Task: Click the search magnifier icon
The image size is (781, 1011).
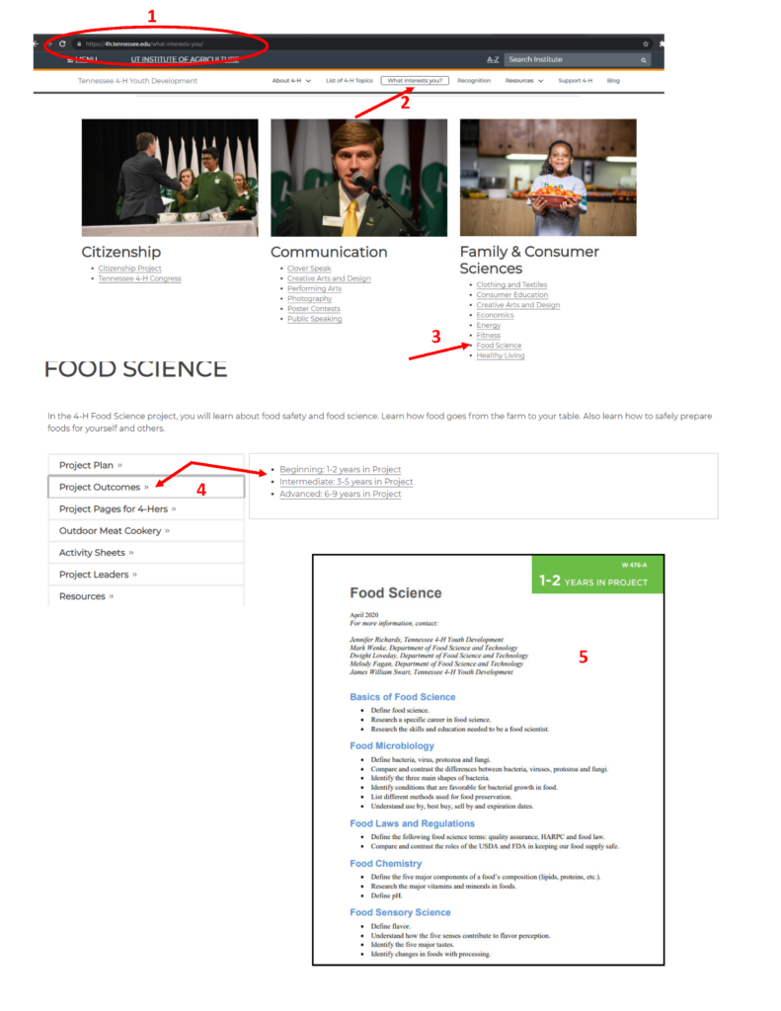Action: pyautogui.click(x=643, y=60)
